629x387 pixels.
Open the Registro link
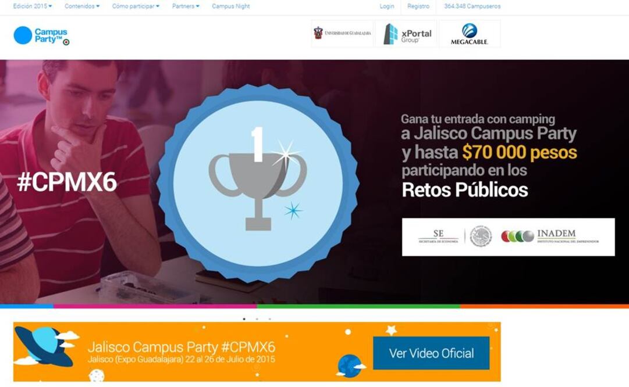coord(418,6)
